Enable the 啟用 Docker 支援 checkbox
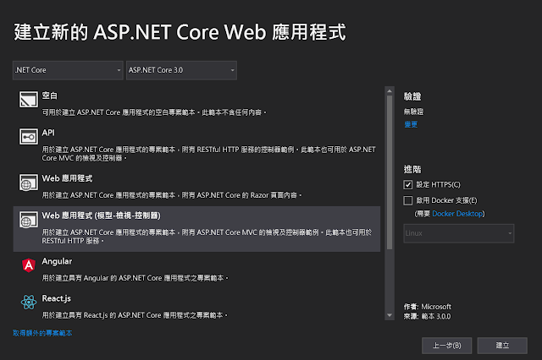The image size is (542, 360). click(408, 200)
